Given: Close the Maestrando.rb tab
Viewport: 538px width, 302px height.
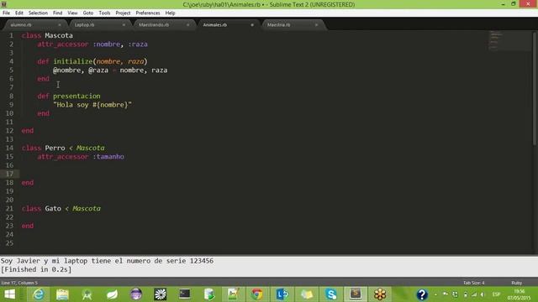Looking at the screenshot, I should (x=187, y=25).
